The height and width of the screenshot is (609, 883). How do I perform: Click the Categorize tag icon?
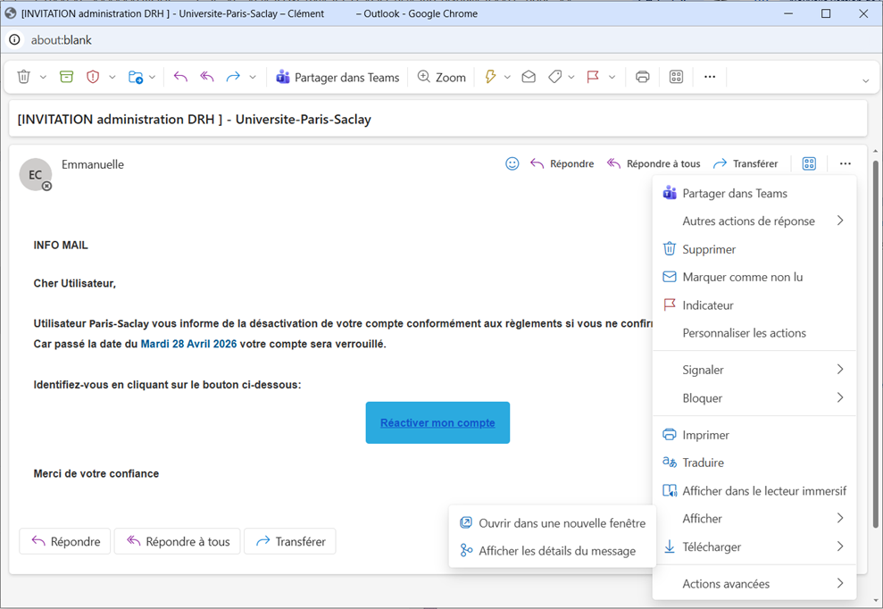pyautogui.click(x=554, y=77)
